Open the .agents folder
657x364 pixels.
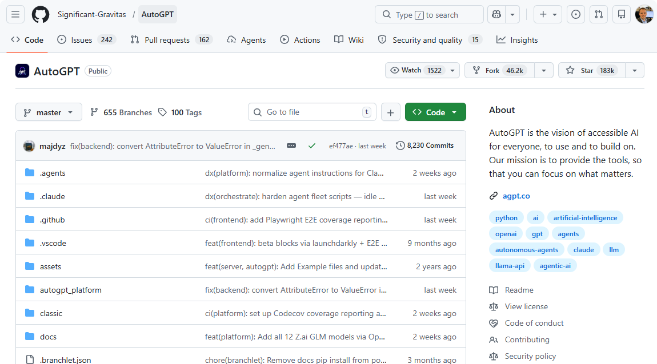[x=53, y=173]
